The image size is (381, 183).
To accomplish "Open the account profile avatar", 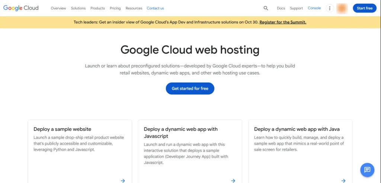I will [x=342, y=8].
